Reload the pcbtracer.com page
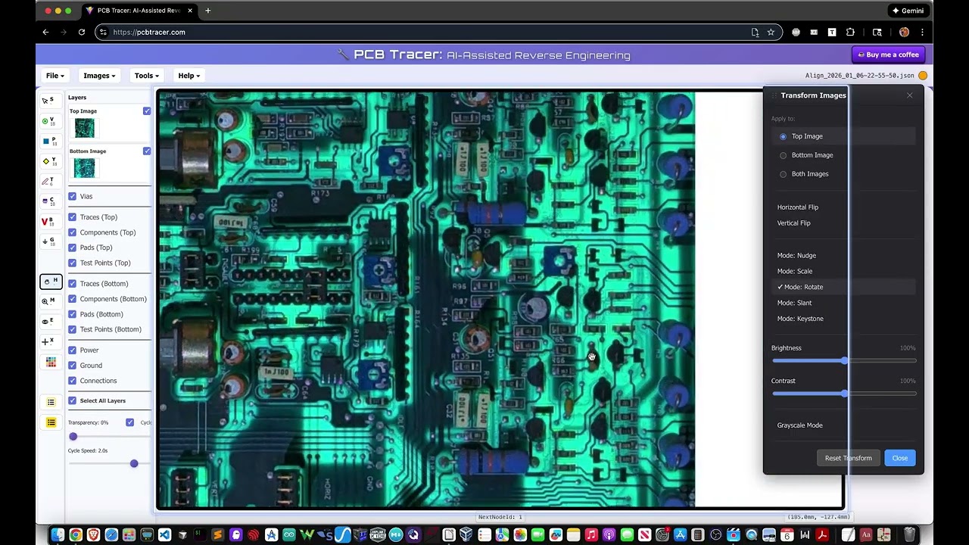The image size is (969, 545). point(82,32)
